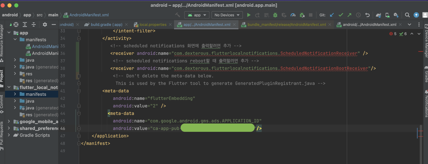Select first AndroidManifest file in manifests
The image size is (428, 164).
[42, 46]
